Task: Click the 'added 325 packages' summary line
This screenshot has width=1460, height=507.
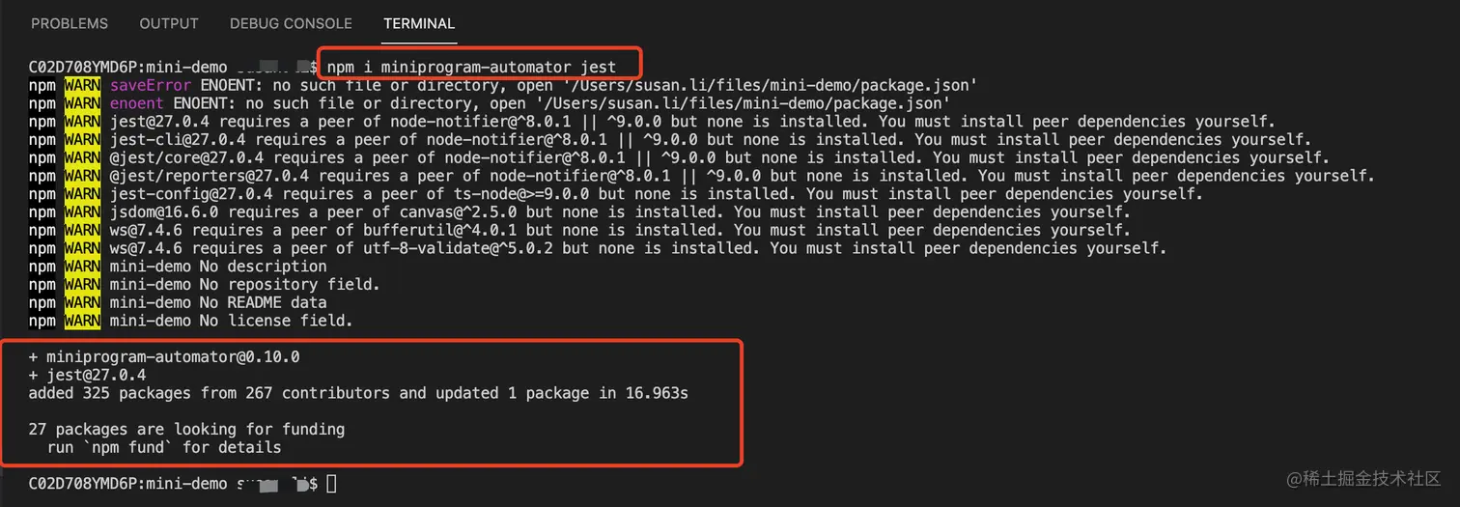Action: coord(358,393)
